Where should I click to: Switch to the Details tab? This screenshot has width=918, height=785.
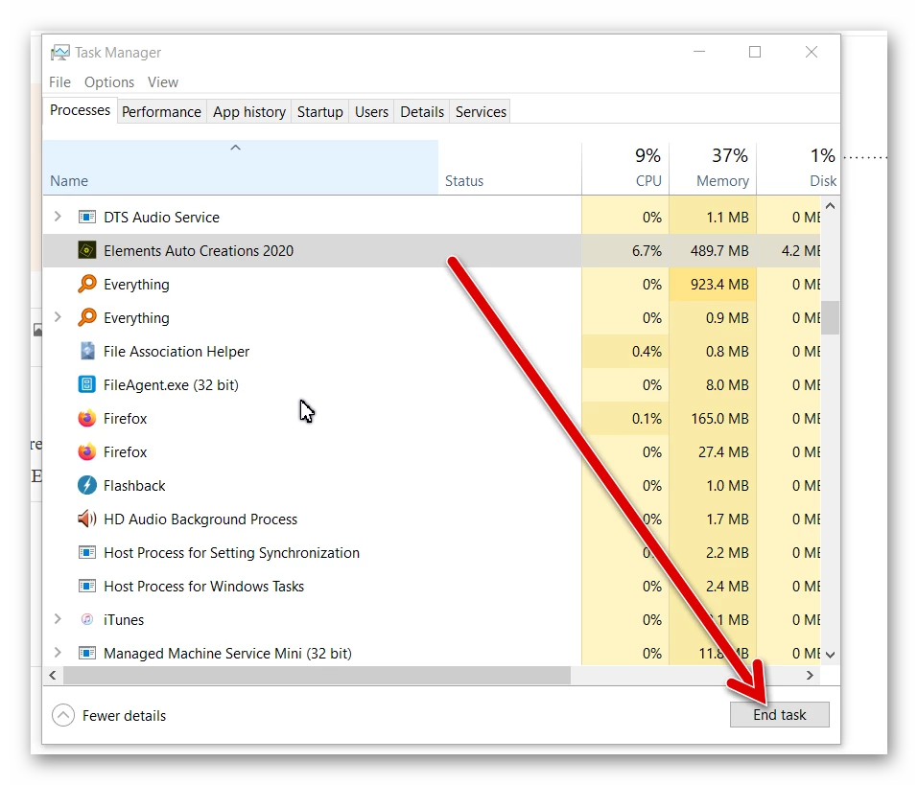pos(422,112)
